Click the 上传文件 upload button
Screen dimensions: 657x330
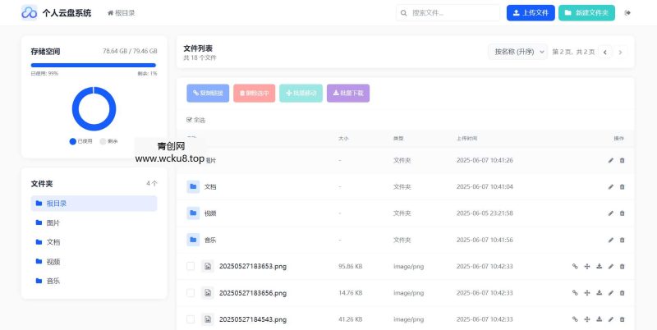[x=531, y=13]
